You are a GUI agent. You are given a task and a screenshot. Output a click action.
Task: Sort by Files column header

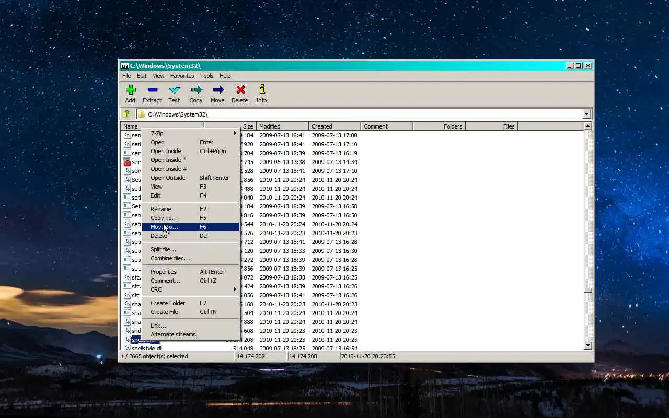[491, 126]
